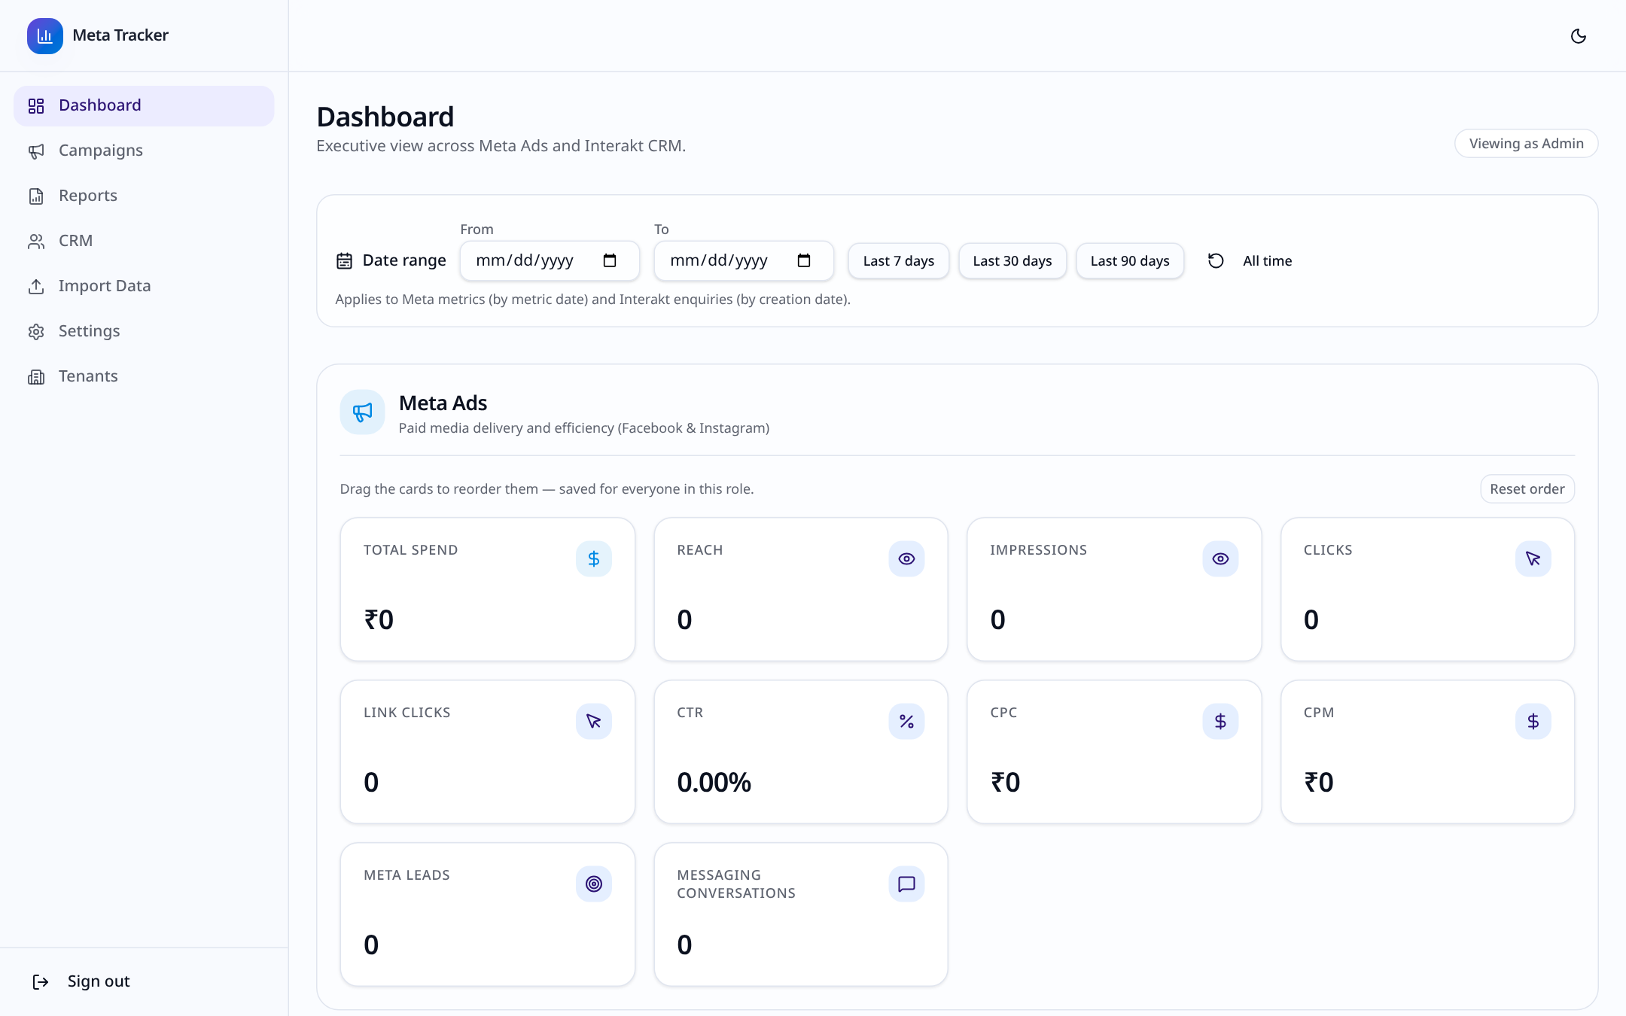Click the Clicks cursor icon

coord(1533,559)
